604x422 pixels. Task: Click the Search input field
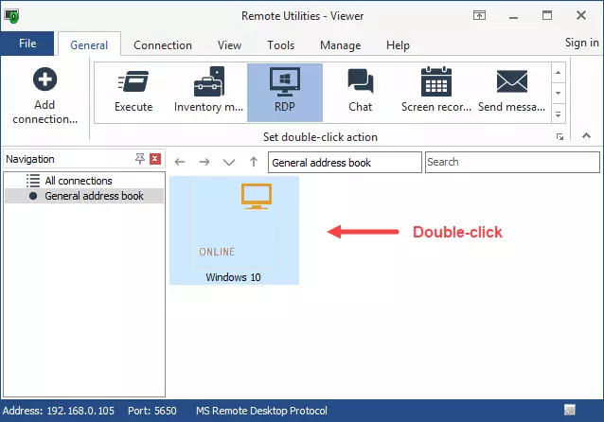(510, 163)
